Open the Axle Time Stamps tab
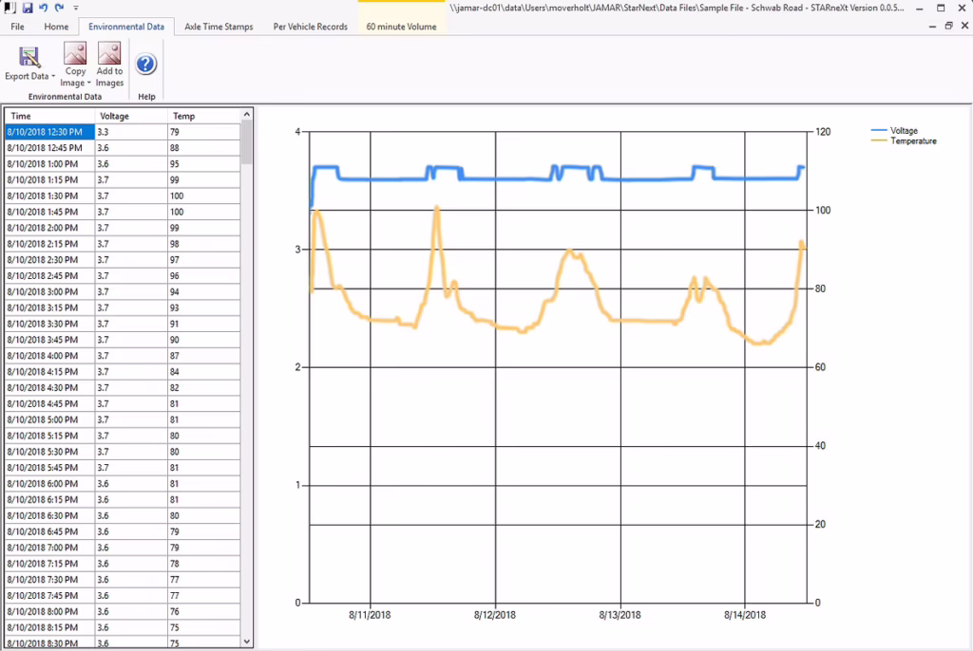Viewport: 973px width, 651px height. 219,27
